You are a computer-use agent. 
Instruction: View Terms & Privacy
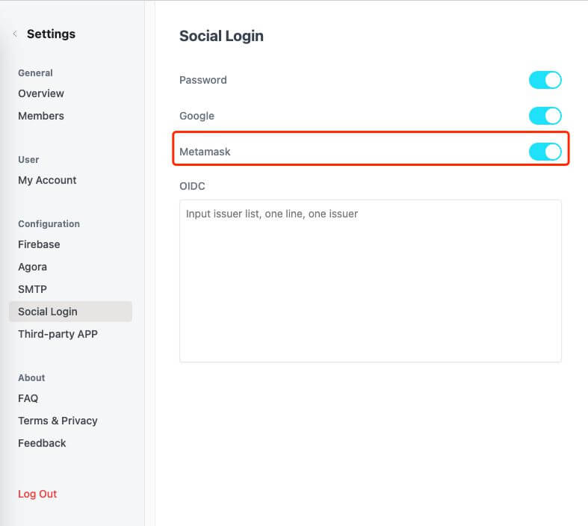[58, 421]
